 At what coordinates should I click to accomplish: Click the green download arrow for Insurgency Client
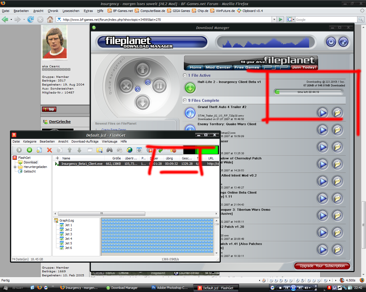pyautogui.click(x=190, y=88)
